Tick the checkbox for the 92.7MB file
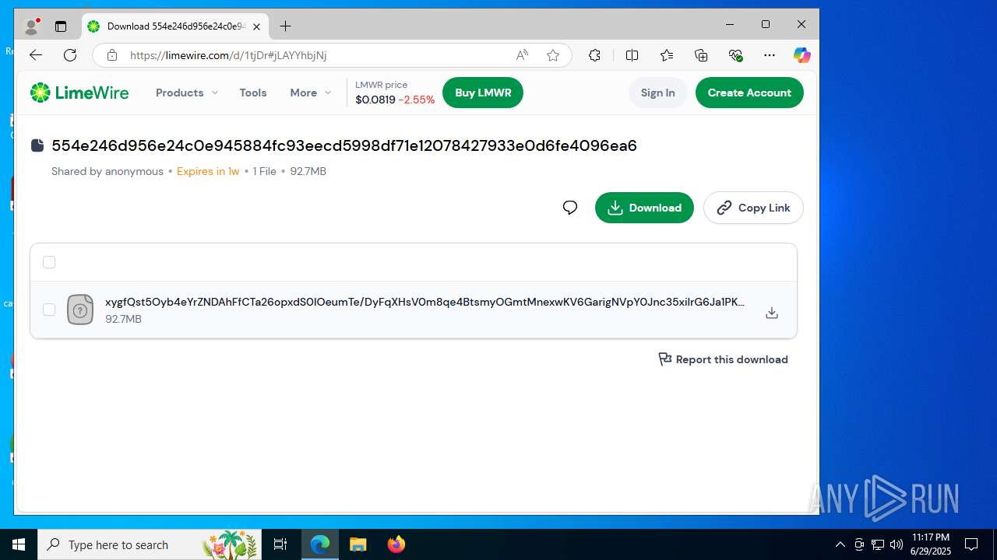This screenshot has width=997, height=560. pyautogui.click(x=49, y=310)
